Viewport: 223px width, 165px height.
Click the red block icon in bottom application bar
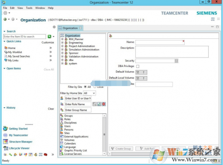point(45,155)
